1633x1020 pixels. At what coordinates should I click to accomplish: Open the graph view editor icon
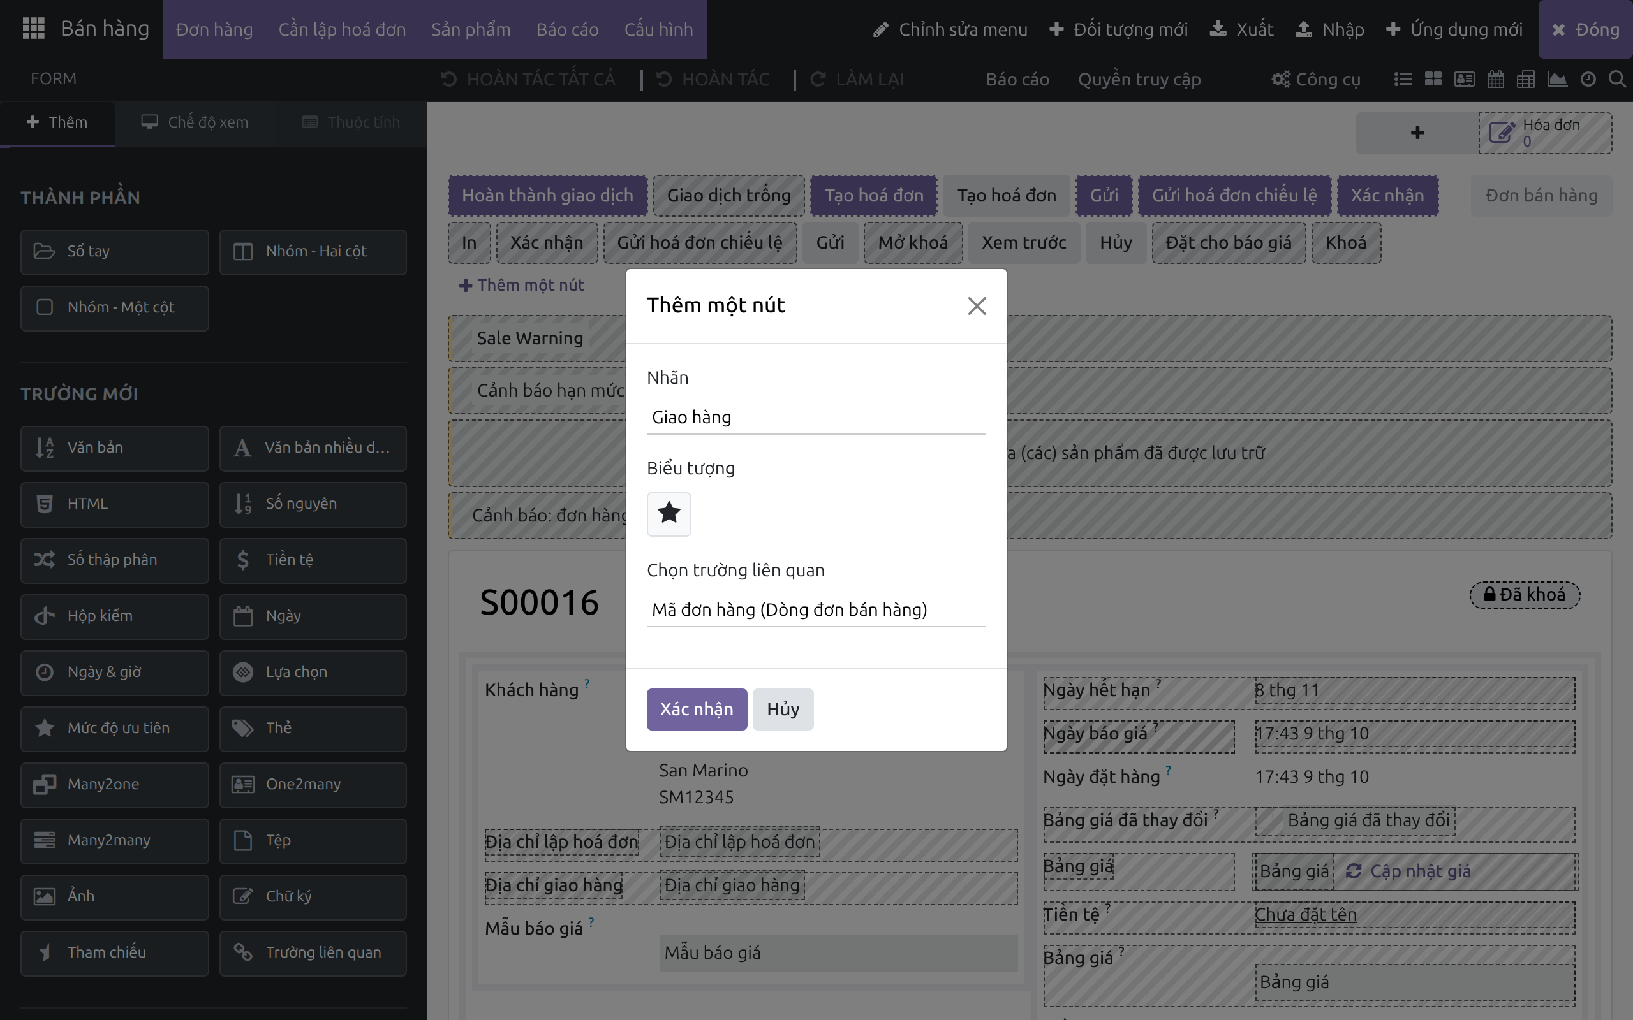pyautogui.click(x=1556, y=80)
